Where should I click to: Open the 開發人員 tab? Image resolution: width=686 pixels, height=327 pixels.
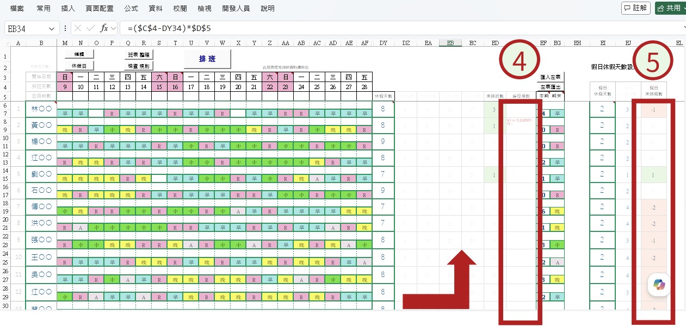coord(236,9)
